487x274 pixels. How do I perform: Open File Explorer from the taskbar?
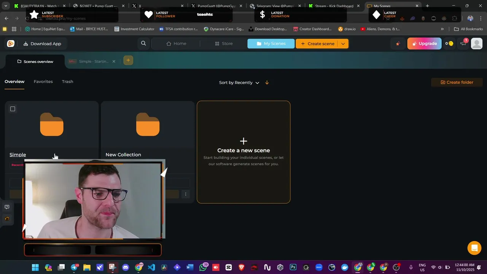[87, 268]
